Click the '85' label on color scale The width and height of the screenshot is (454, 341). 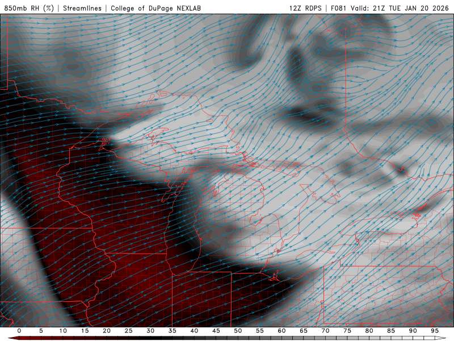[x=391, y=331]
